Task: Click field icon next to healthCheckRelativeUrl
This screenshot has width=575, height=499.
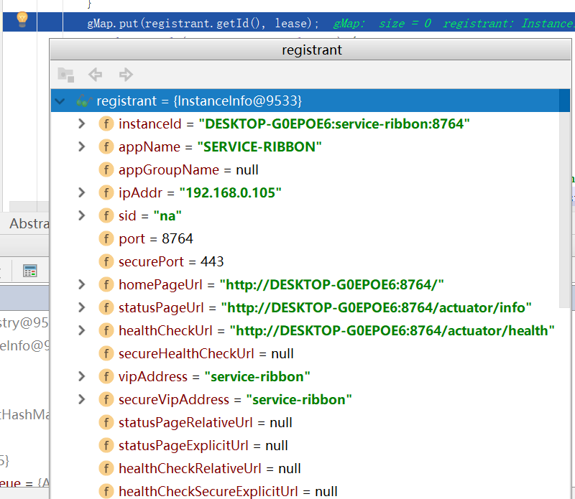Action: pos(106,468)
